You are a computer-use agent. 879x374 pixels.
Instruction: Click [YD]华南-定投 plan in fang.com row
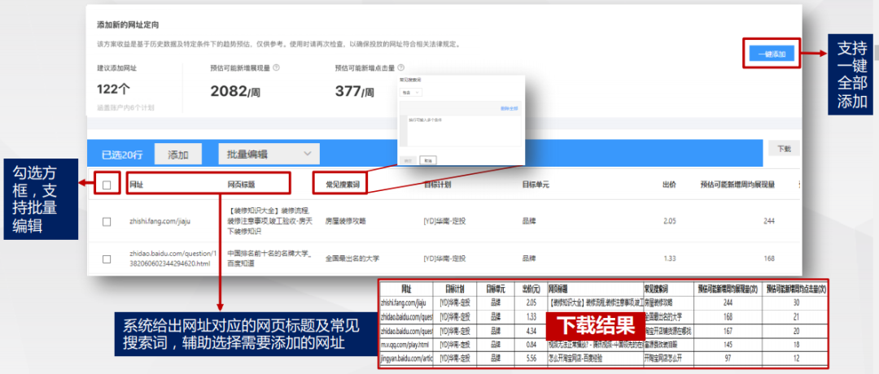click(445, 221)
